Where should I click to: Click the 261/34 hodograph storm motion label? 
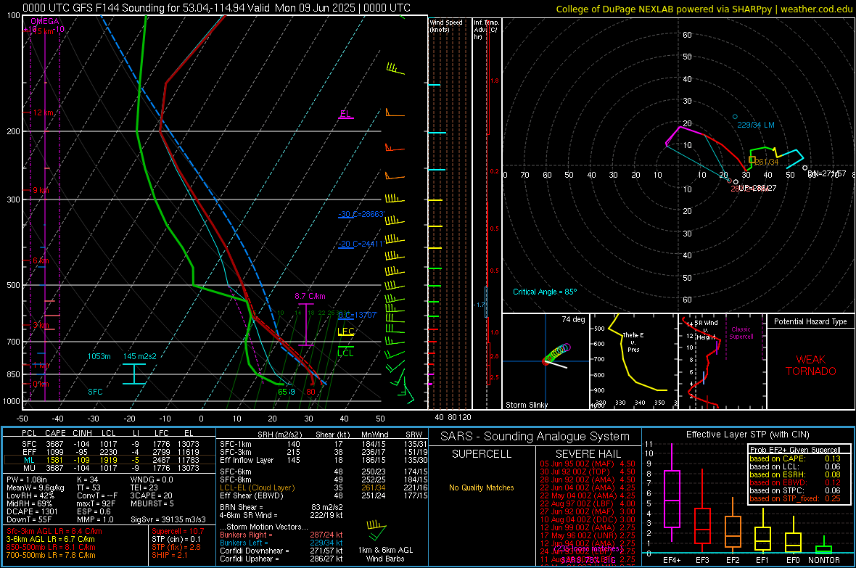767,162
